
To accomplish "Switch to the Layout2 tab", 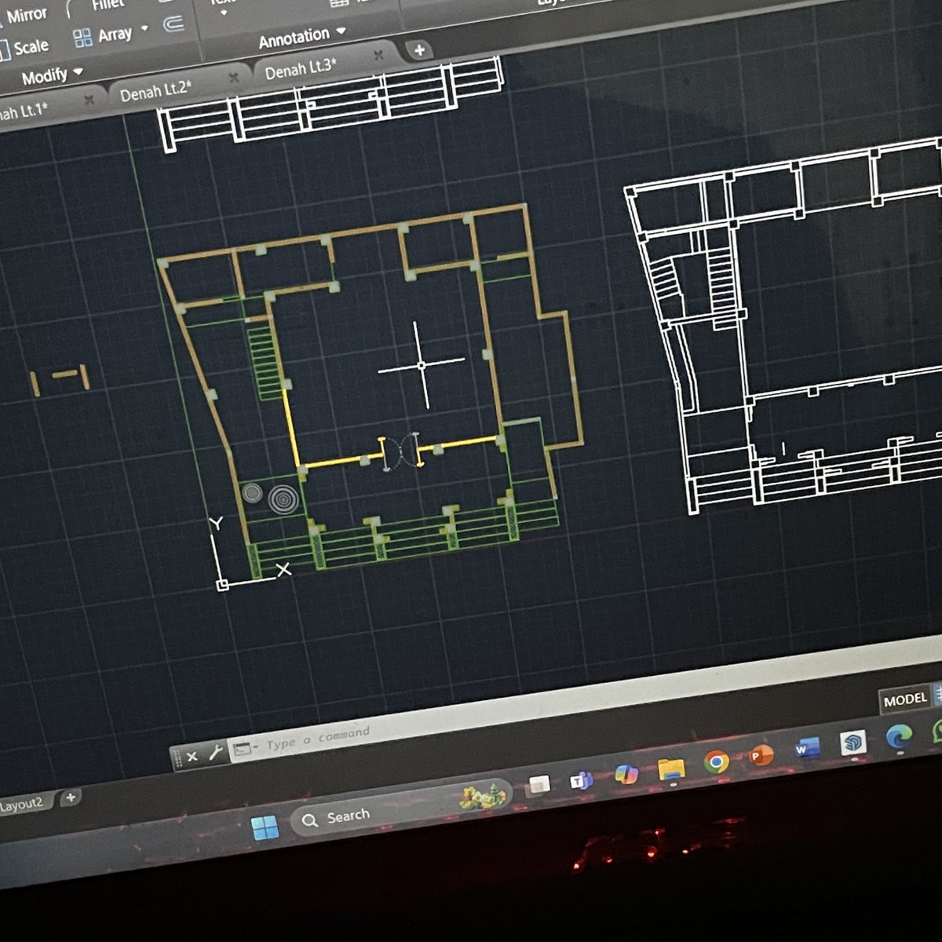I will coord(22,805).
